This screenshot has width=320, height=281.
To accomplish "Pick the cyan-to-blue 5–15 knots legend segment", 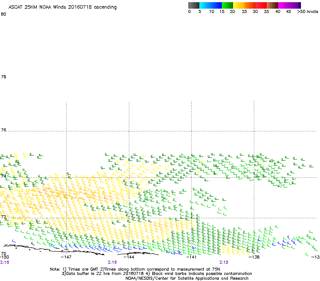I will pos(211,5).
